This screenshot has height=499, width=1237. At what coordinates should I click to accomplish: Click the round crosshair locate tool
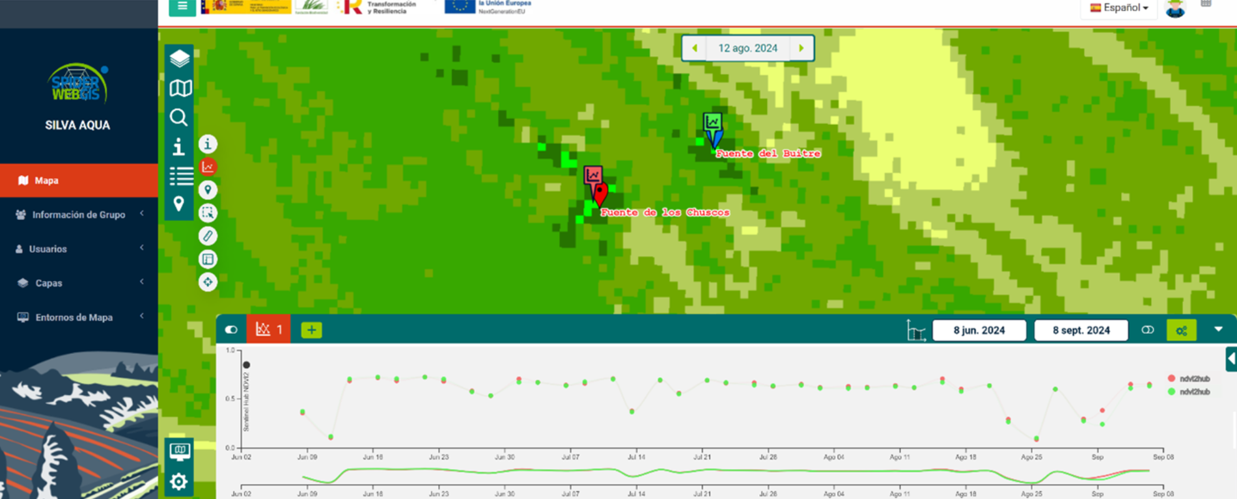coord(208,282)
